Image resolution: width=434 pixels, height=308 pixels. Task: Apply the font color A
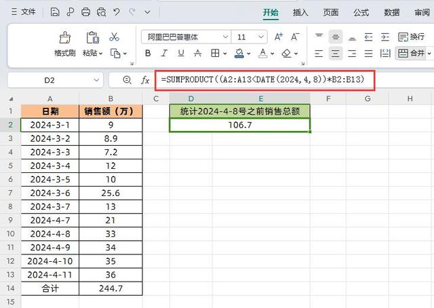click(263, 53)
